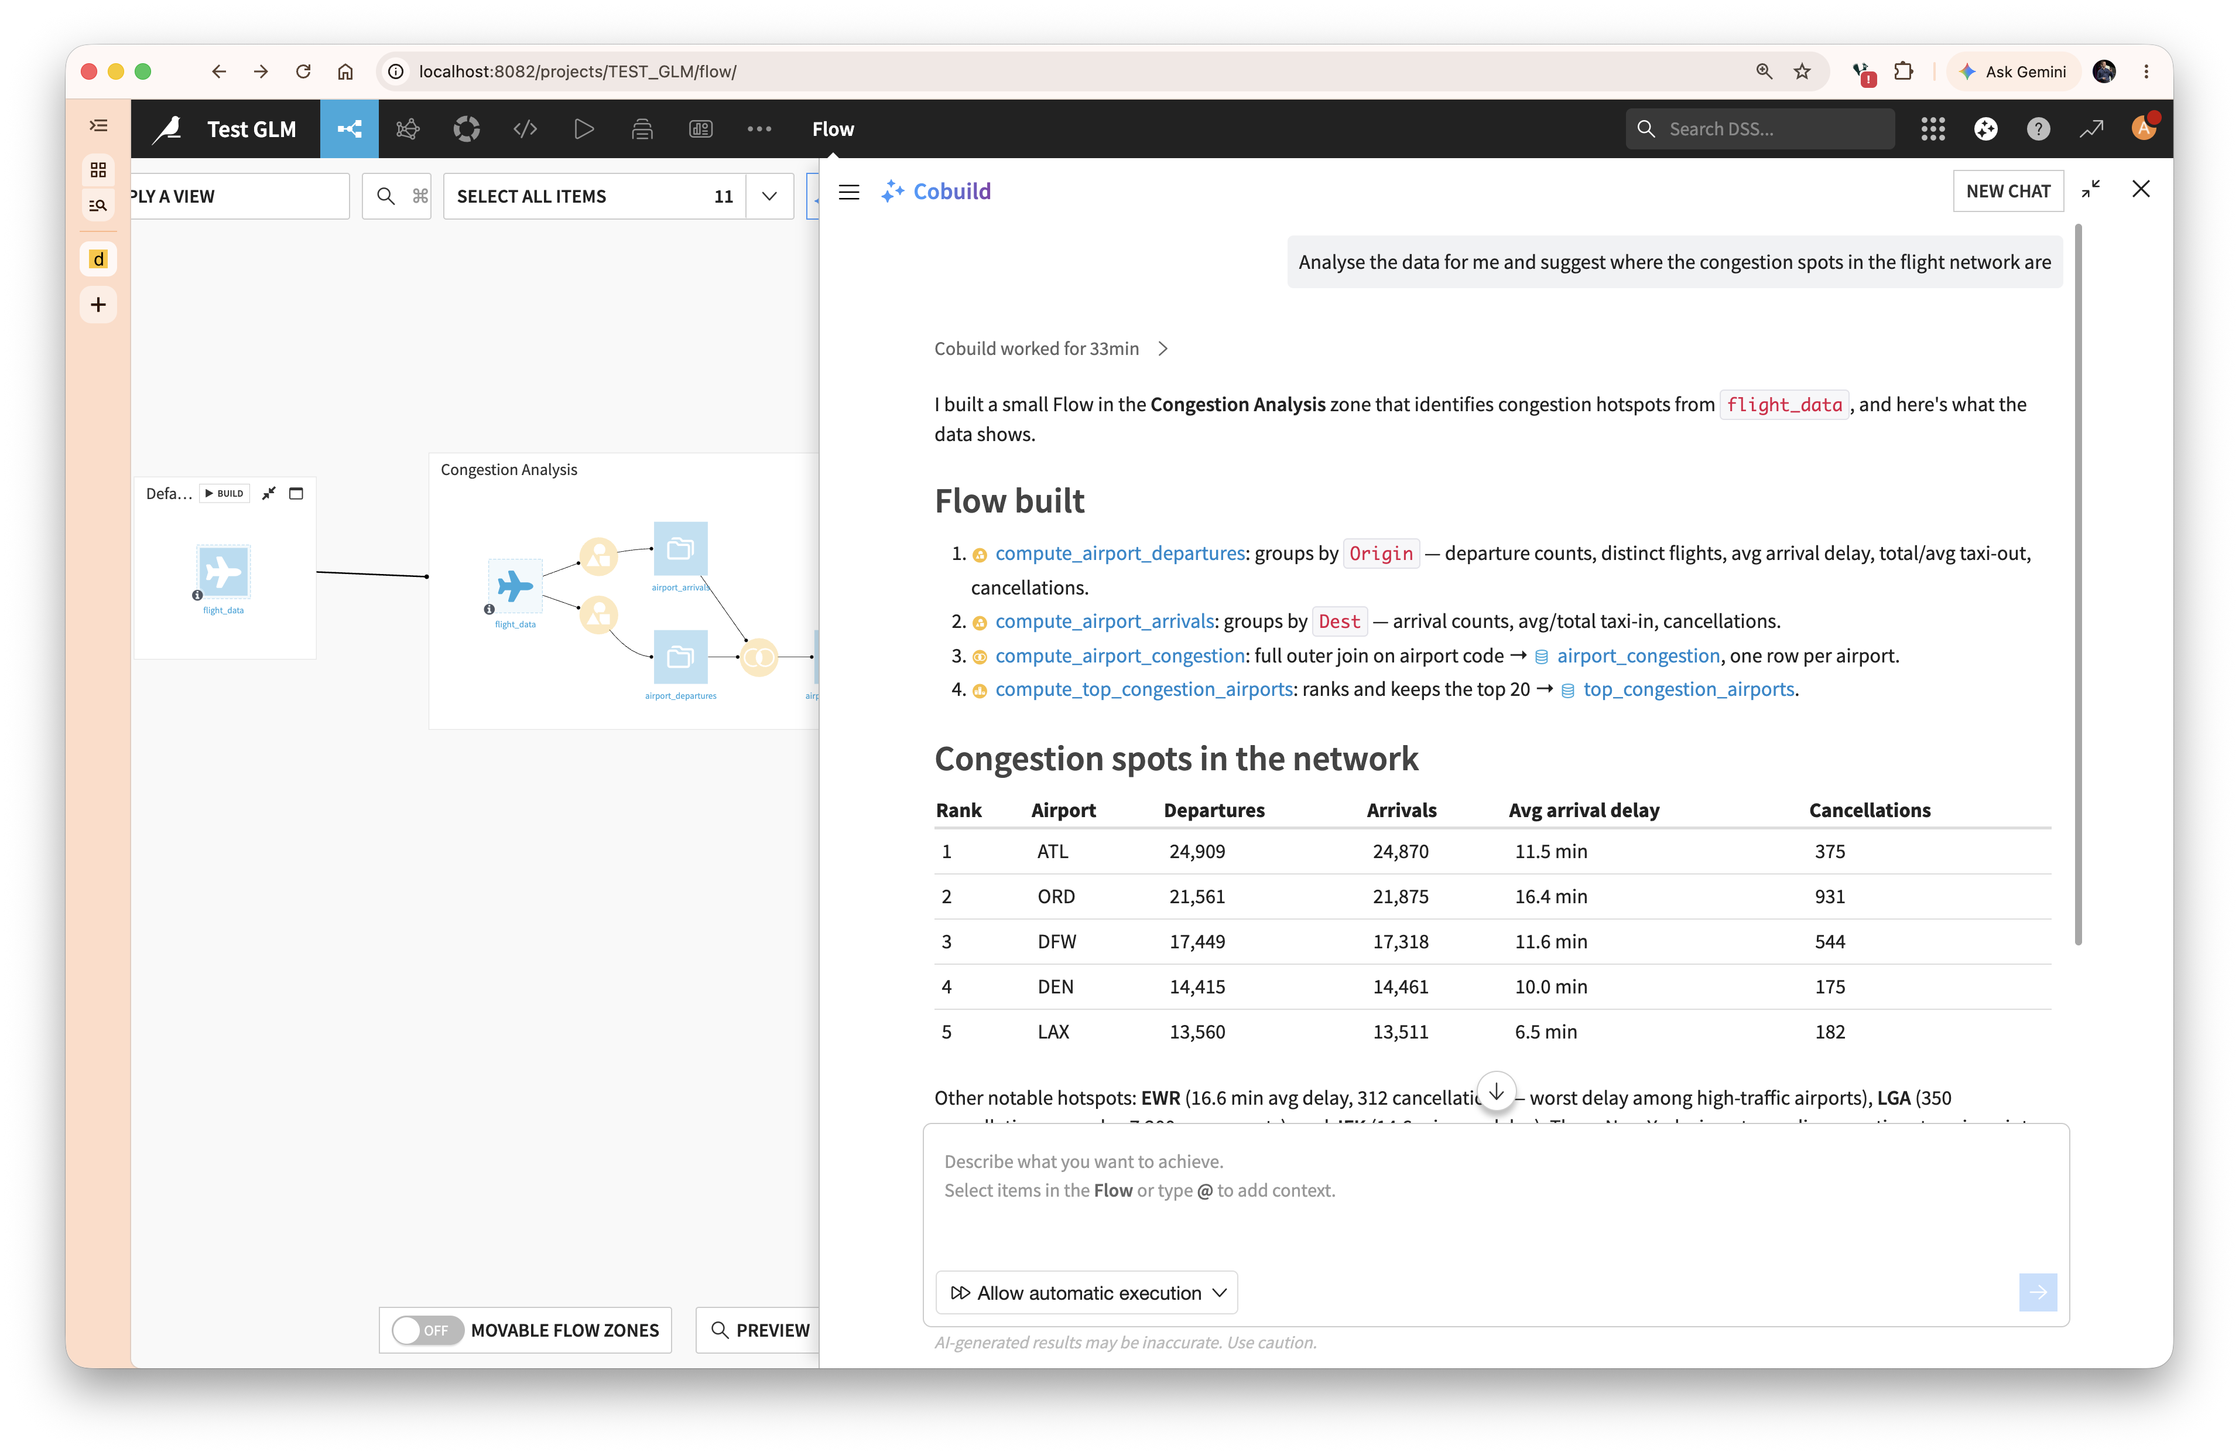Screen dimensions: 2239x1455
Task: Open top_congestion_airports dataset link
Action: tap(1687, 689)
